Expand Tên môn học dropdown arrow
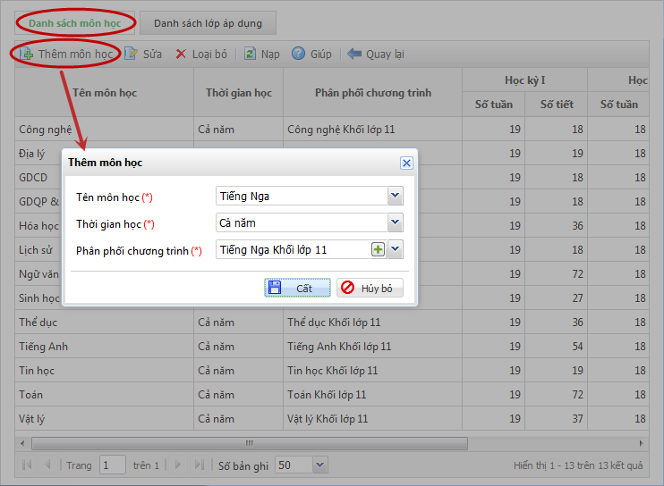The image size is (664, 486). pos(396,196)
